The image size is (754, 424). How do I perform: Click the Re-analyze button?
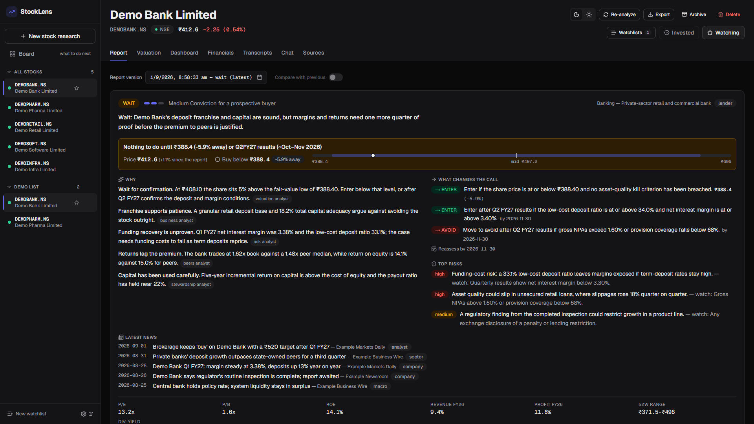pos(619,15)
